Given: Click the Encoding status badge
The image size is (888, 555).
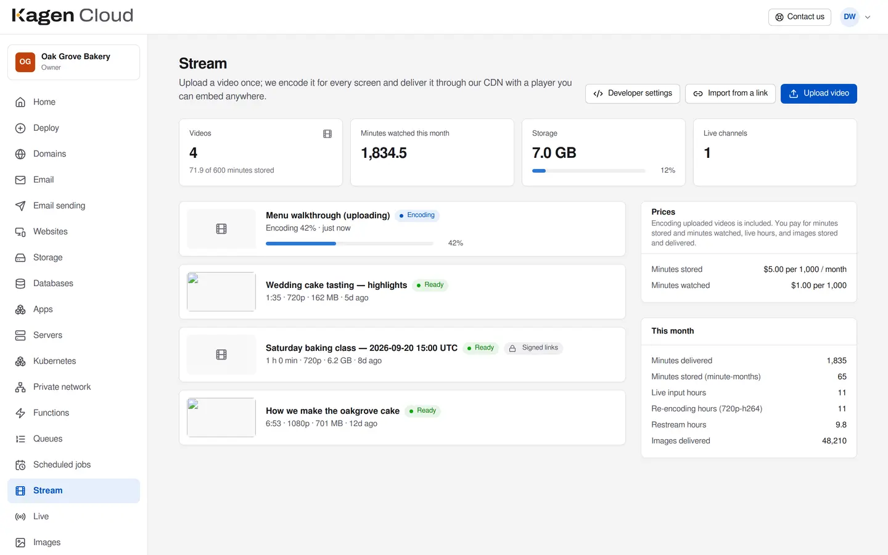Looking at the screenshot, I should [417, 216].
